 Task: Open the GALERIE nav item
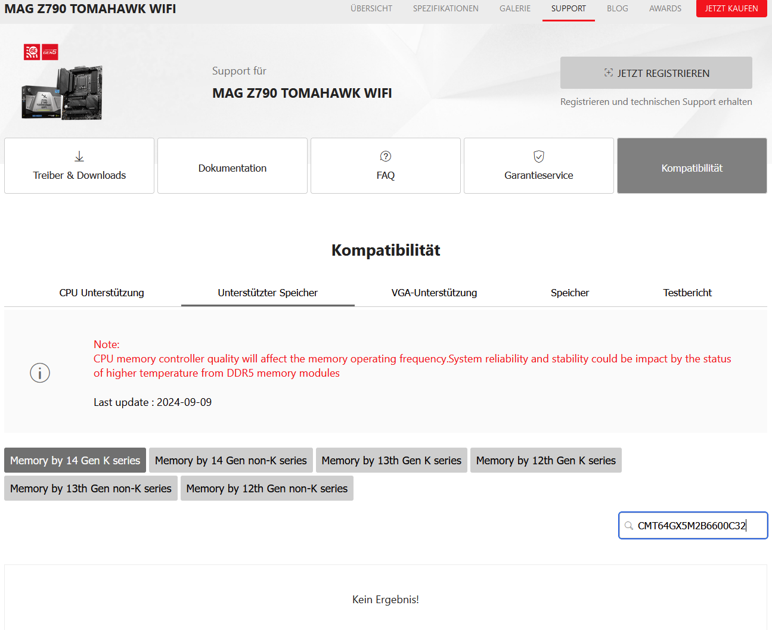515,9
